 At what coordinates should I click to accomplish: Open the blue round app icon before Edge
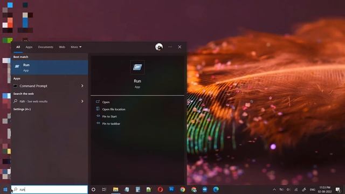coord(205,189)
